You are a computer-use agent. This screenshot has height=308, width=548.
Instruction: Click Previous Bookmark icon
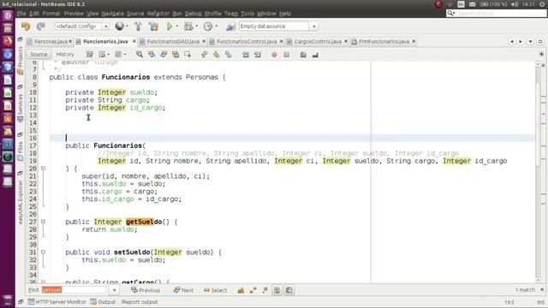[x=204, y=55]
